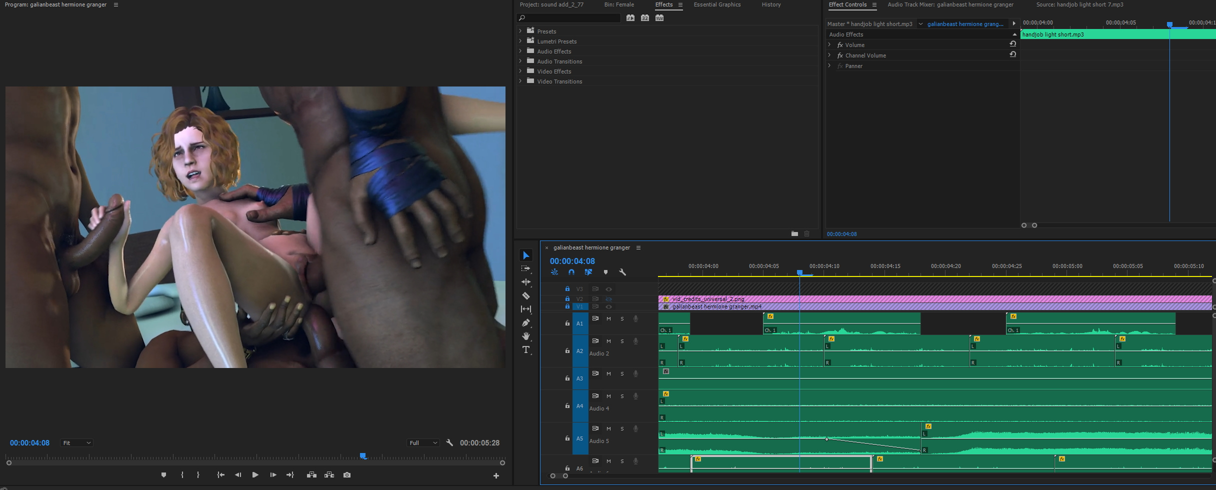Image resolution: width=1216 pixels, height=490 pixels.
Task: Reset the Volume effect
Action: click(x=1012, y=44)
